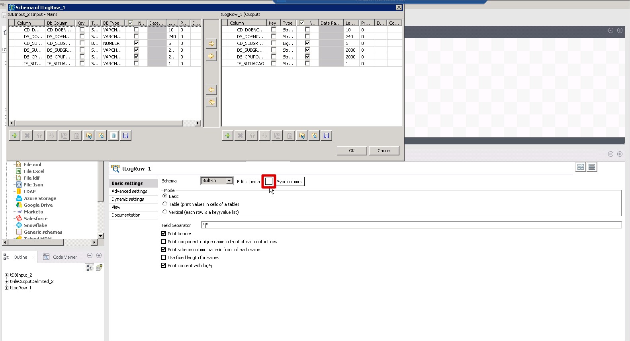Viewport: 630px width, 341px height.
Task: Toggle Print component unique name checkbox
Action: [x=163, y=242]
